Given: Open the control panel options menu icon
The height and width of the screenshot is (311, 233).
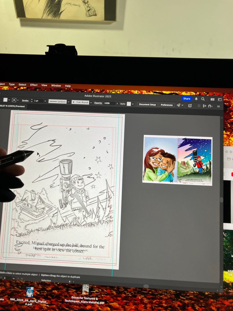Looking at the screenshot, I should coord(219,106).
